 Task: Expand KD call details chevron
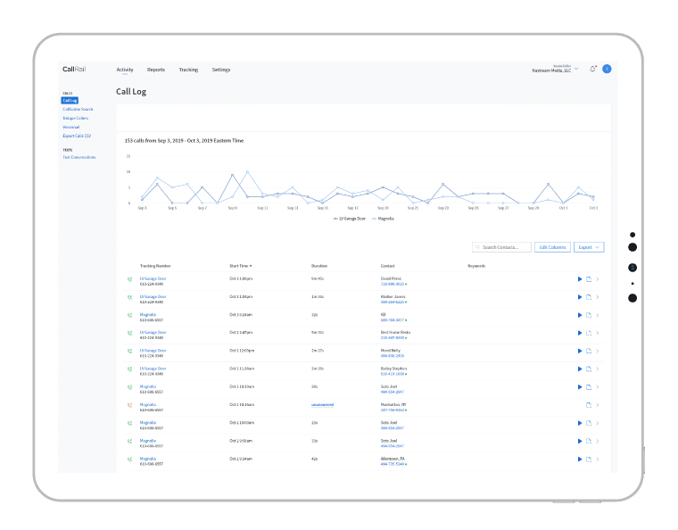[x=598, y=315]
